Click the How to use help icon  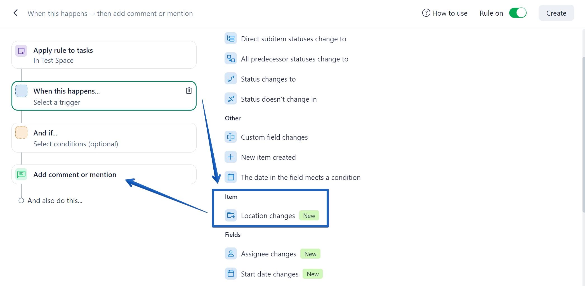click(x=426, y=13)
